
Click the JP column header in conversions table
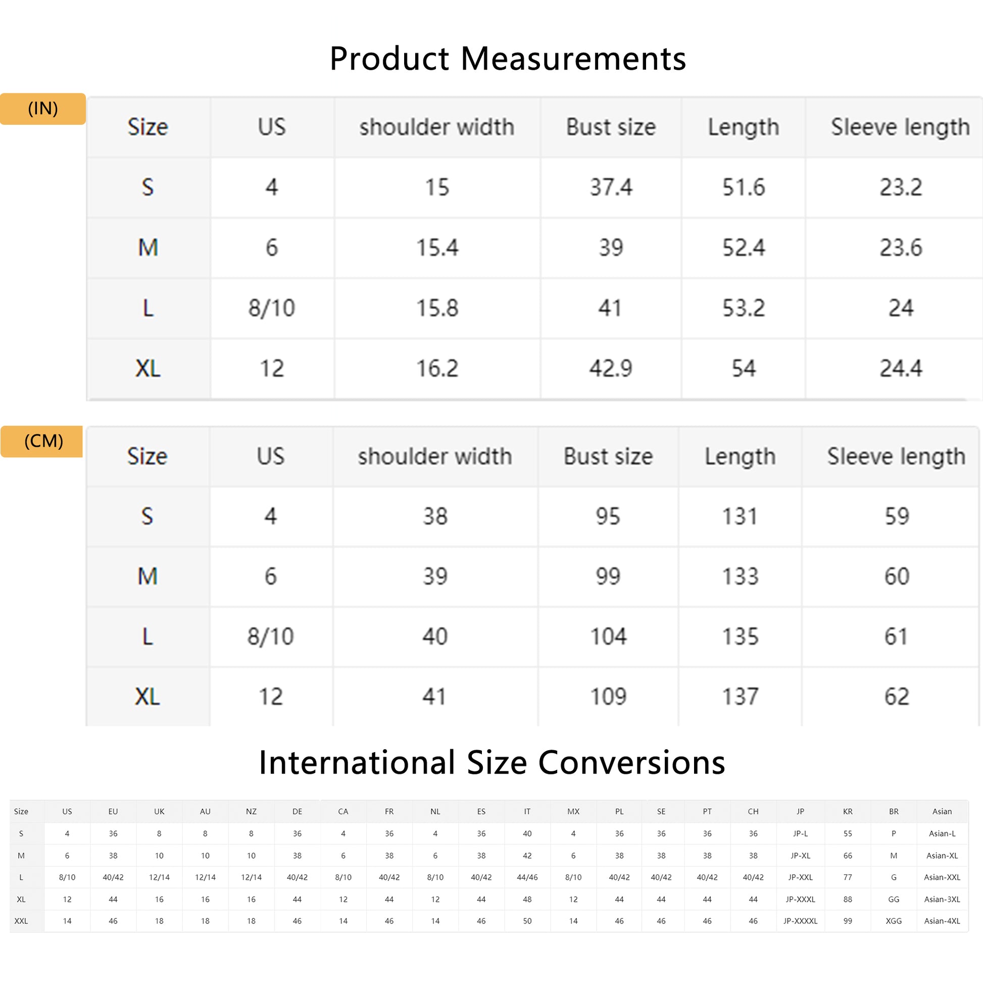pyautogui.click(x=800, y=812)
